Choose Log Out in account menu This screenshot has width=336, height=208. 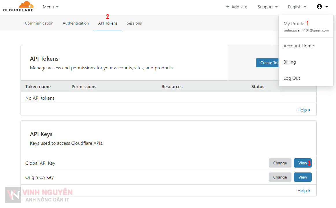coord(292,78)
